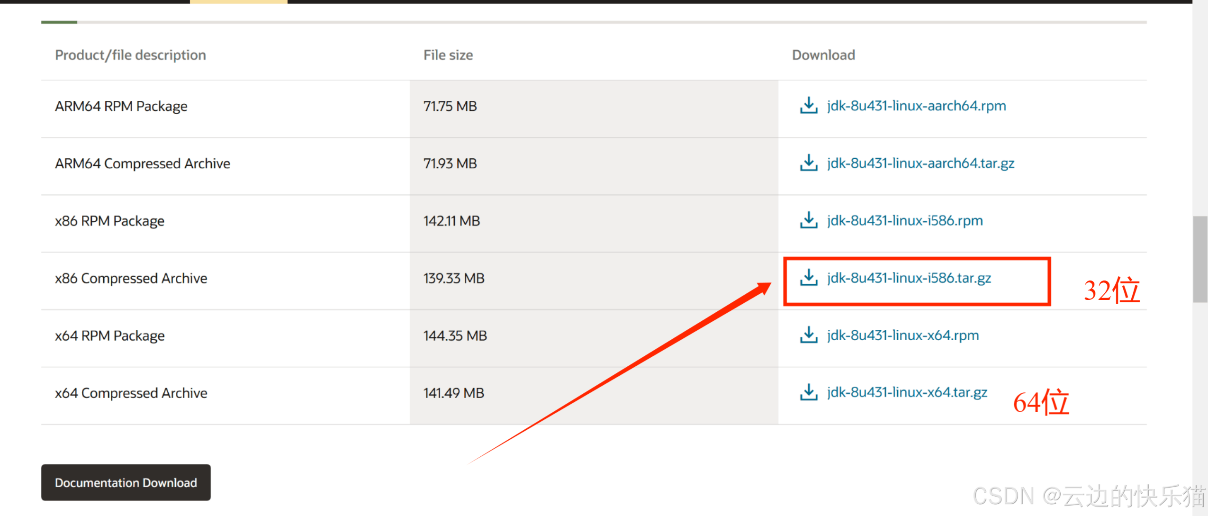Click the 142.11 MB file size cell

pyautogui.click(x=594, y=224)
